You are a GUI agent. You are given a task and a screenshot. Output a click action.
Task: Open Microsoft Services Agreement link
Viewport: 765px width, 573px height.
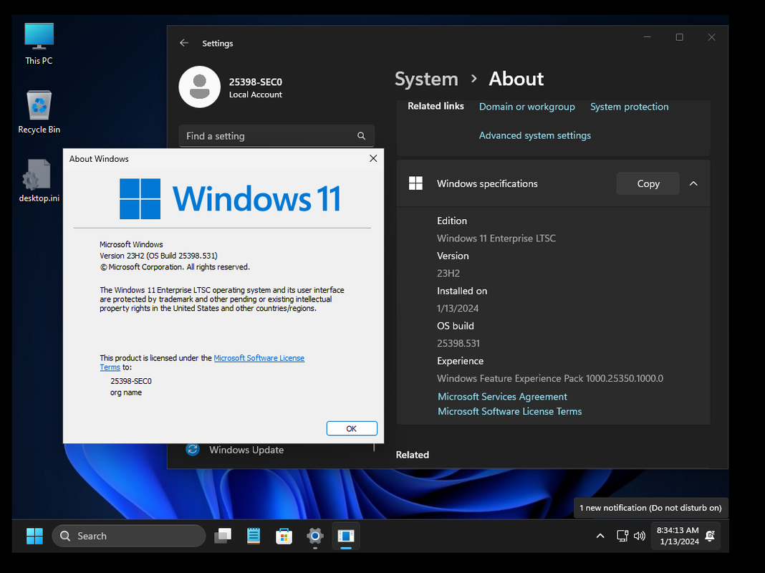coord(502,397)
